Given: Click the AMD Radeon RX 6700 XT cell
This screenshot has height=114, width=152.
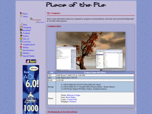Looking at the screenshot, I should pyautogui.click(x=95, y=78).
